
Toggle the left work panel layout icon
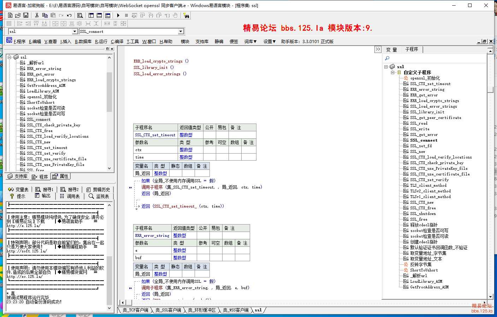[91, 15]
